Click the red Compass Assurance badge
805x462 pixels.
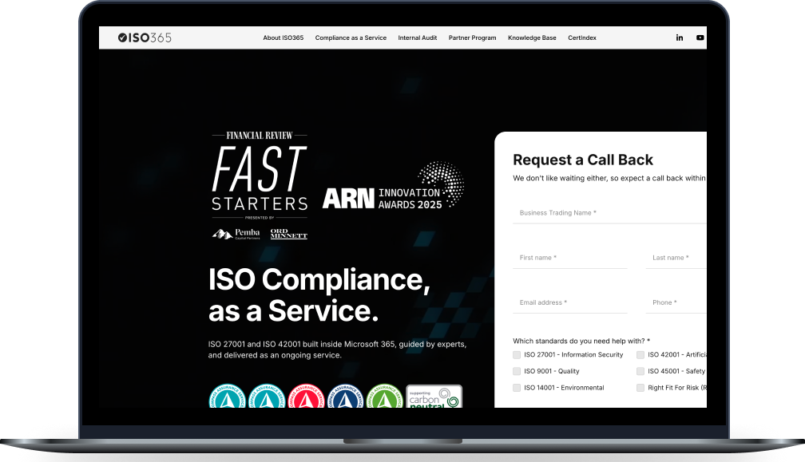[306, 396]
